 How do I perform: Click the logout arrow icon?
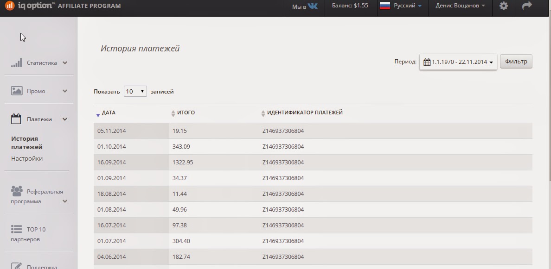click(x=527, y=6)
